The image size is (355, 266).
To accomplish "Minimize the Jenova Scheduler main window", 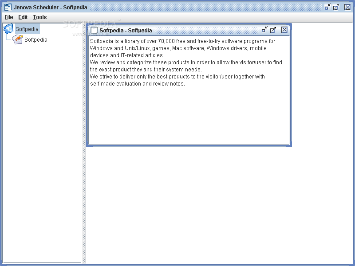I will 327,7.
